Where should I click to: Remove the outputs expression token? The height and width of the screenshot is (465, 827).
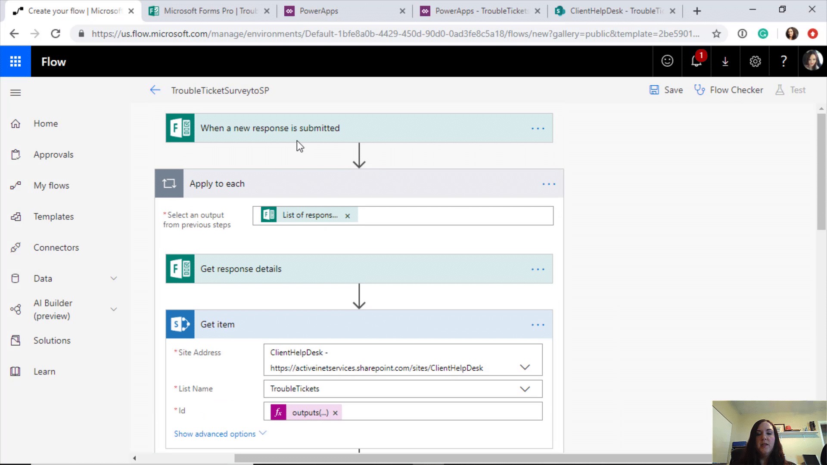(335, 413)
